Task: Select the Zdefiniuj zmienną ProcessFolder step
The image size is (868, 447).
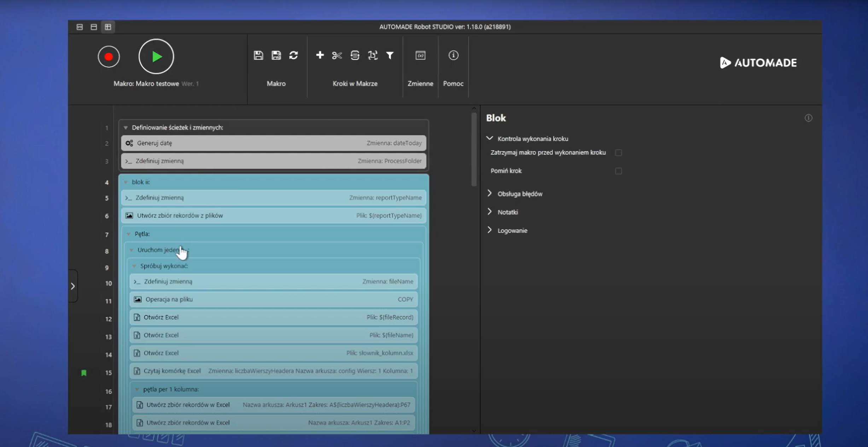Action: tap(274, 161)
